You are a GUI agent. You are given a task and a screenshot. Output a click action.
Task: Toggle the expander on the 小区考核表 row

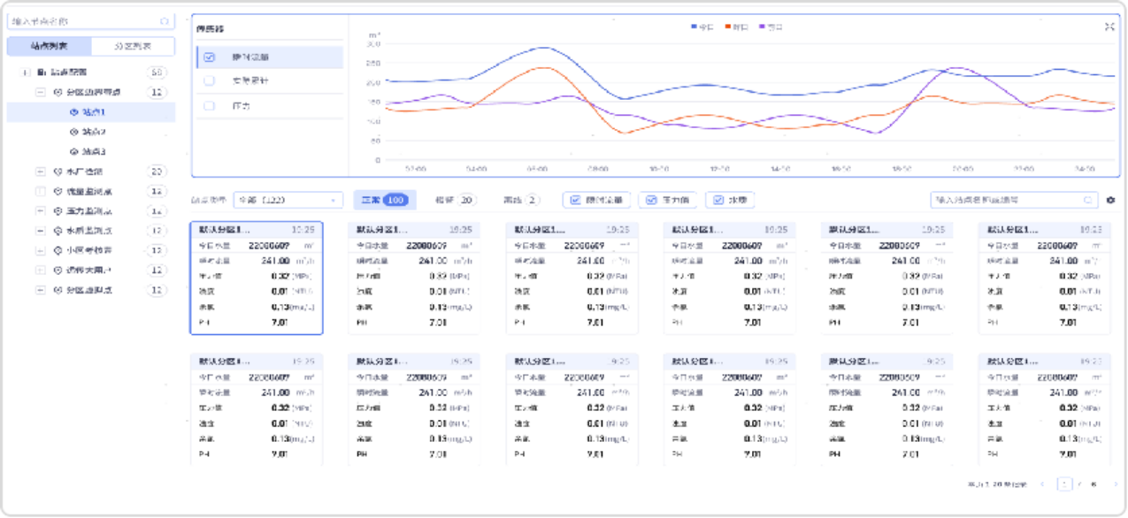41,250
